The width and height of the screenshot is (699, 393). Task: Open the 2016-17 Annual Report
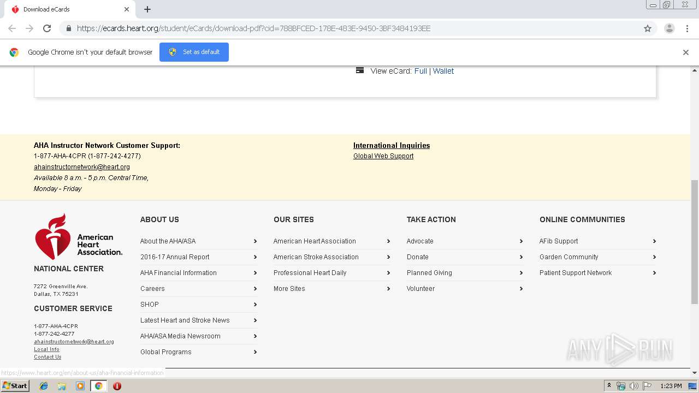(175, 257)
